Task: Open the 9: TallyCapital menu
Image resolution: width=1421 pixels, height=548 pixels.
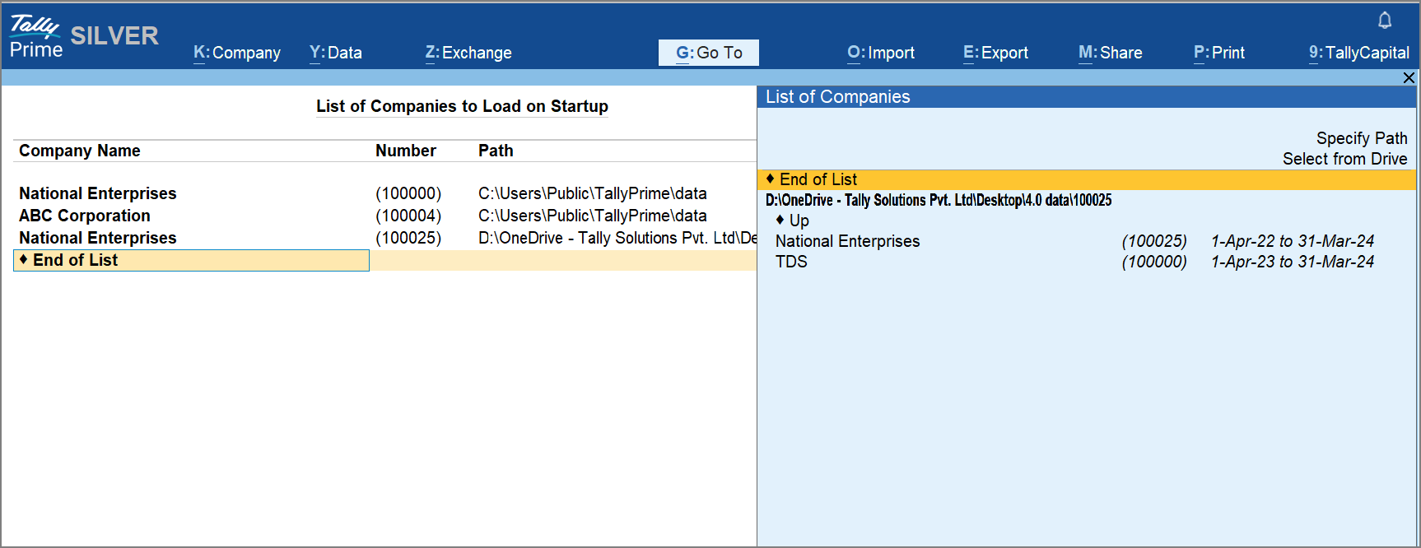Action: (x=1359, y=53)
